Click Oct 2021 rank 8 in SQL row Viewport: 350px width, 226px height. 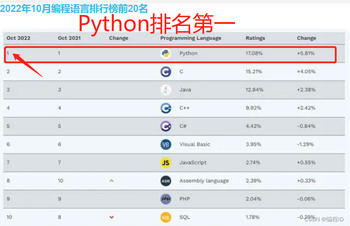pos(59,217)
